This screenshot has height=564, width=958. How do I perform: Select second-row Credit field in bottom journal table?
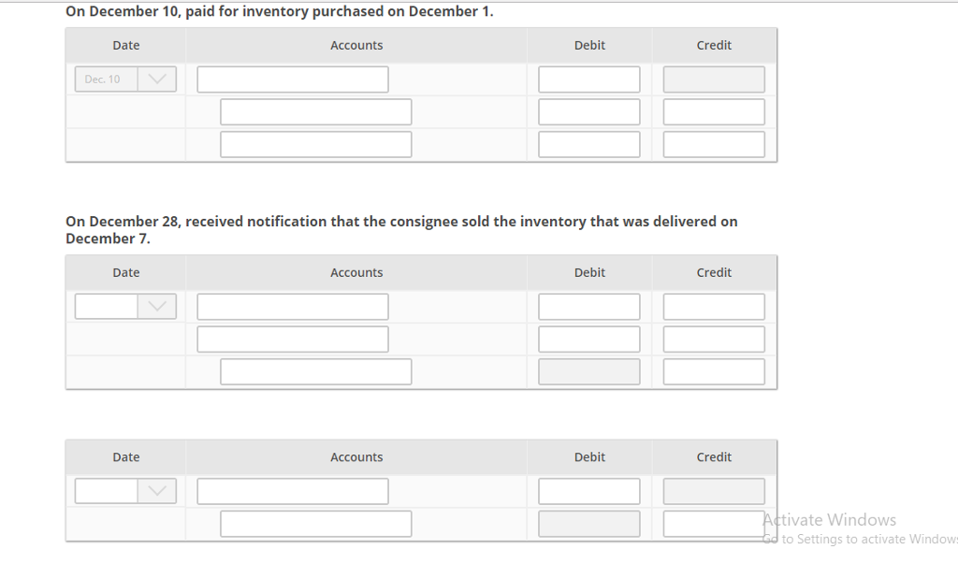coord(714,524)
